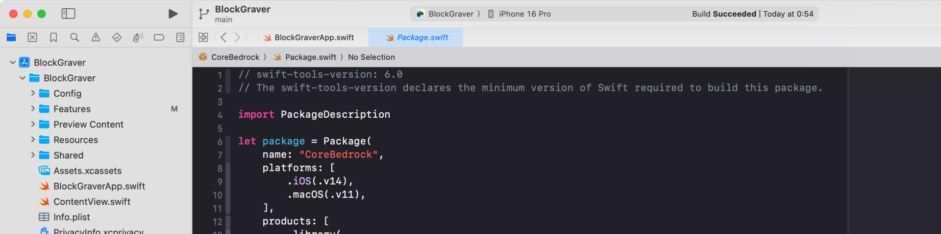Open the Test navigator diamond icon
941x234 pixels.
pyautogui.click(x=117, y=37)
